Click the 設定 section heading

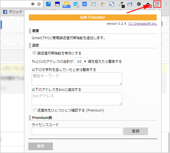coord(36,45)
